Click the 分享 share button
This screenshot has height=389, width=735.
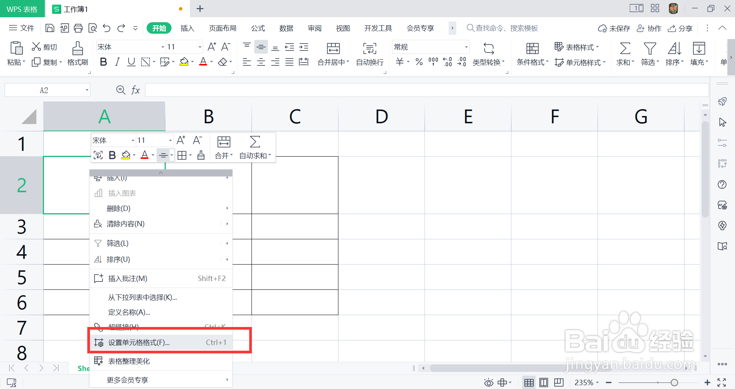(x=680, y=28)
